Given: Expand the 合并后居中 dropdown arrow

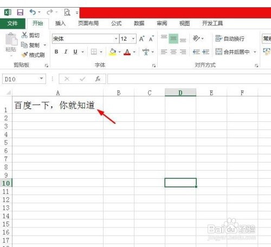Looking at the screenshot, I should pyautogui.click(x=255, y=52).
